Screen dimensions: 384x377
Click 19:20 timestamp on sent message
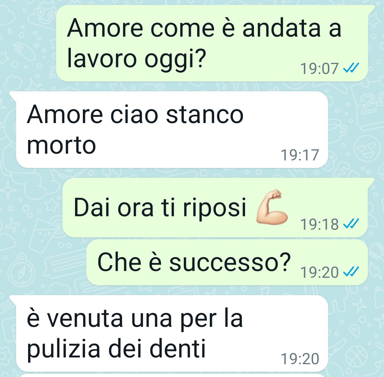(319, 272)
